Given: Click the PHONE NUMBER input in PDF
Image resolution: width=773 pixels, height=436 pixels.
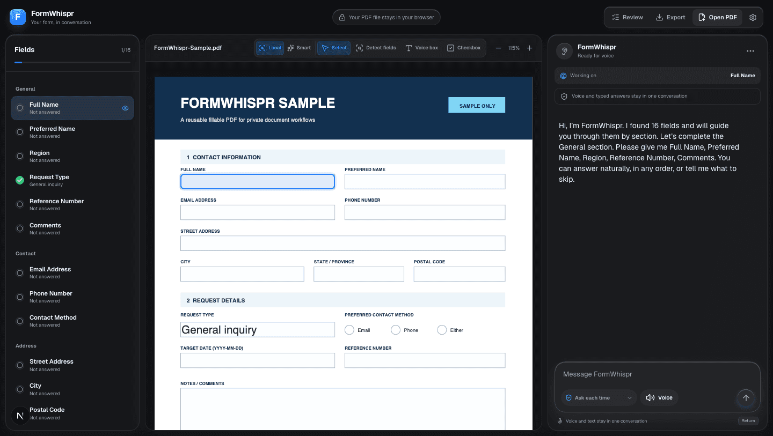Looking at the screenshot, I should click(x=425, y=212).
